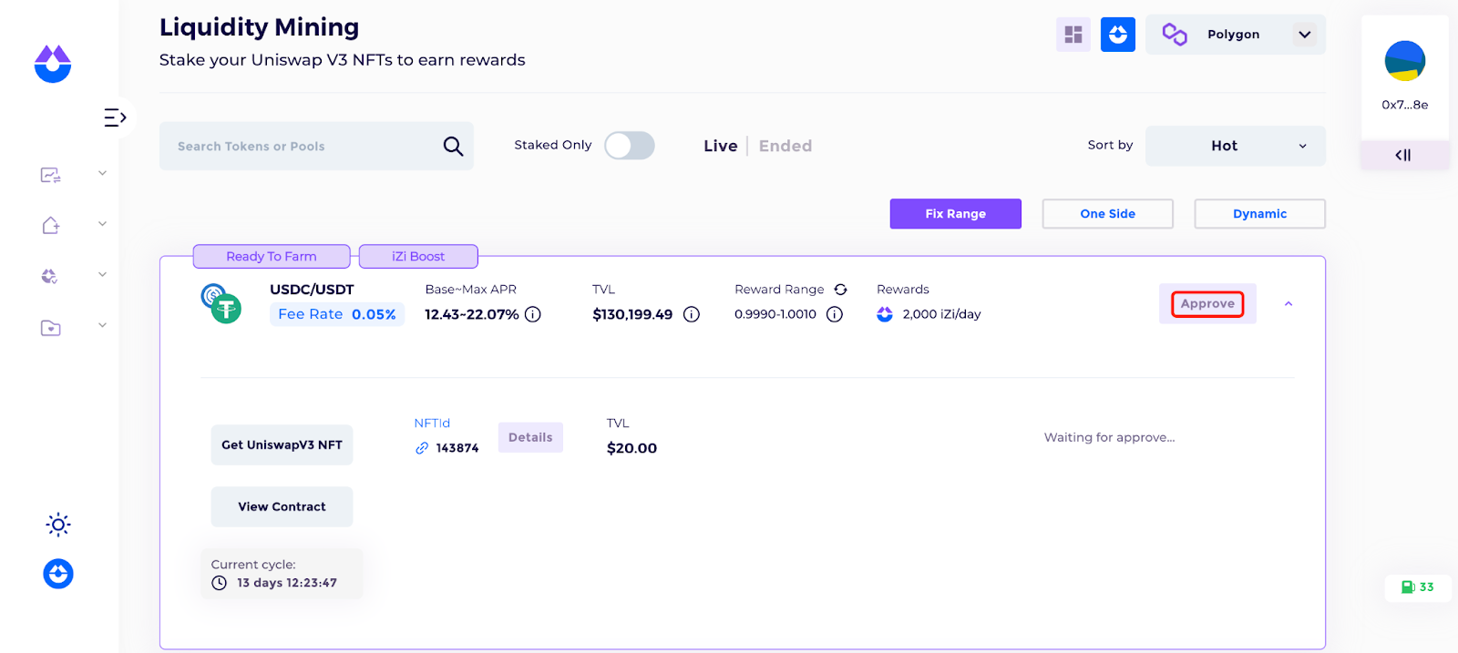Click the wallet address 0x7...8e

[1405, 105]
